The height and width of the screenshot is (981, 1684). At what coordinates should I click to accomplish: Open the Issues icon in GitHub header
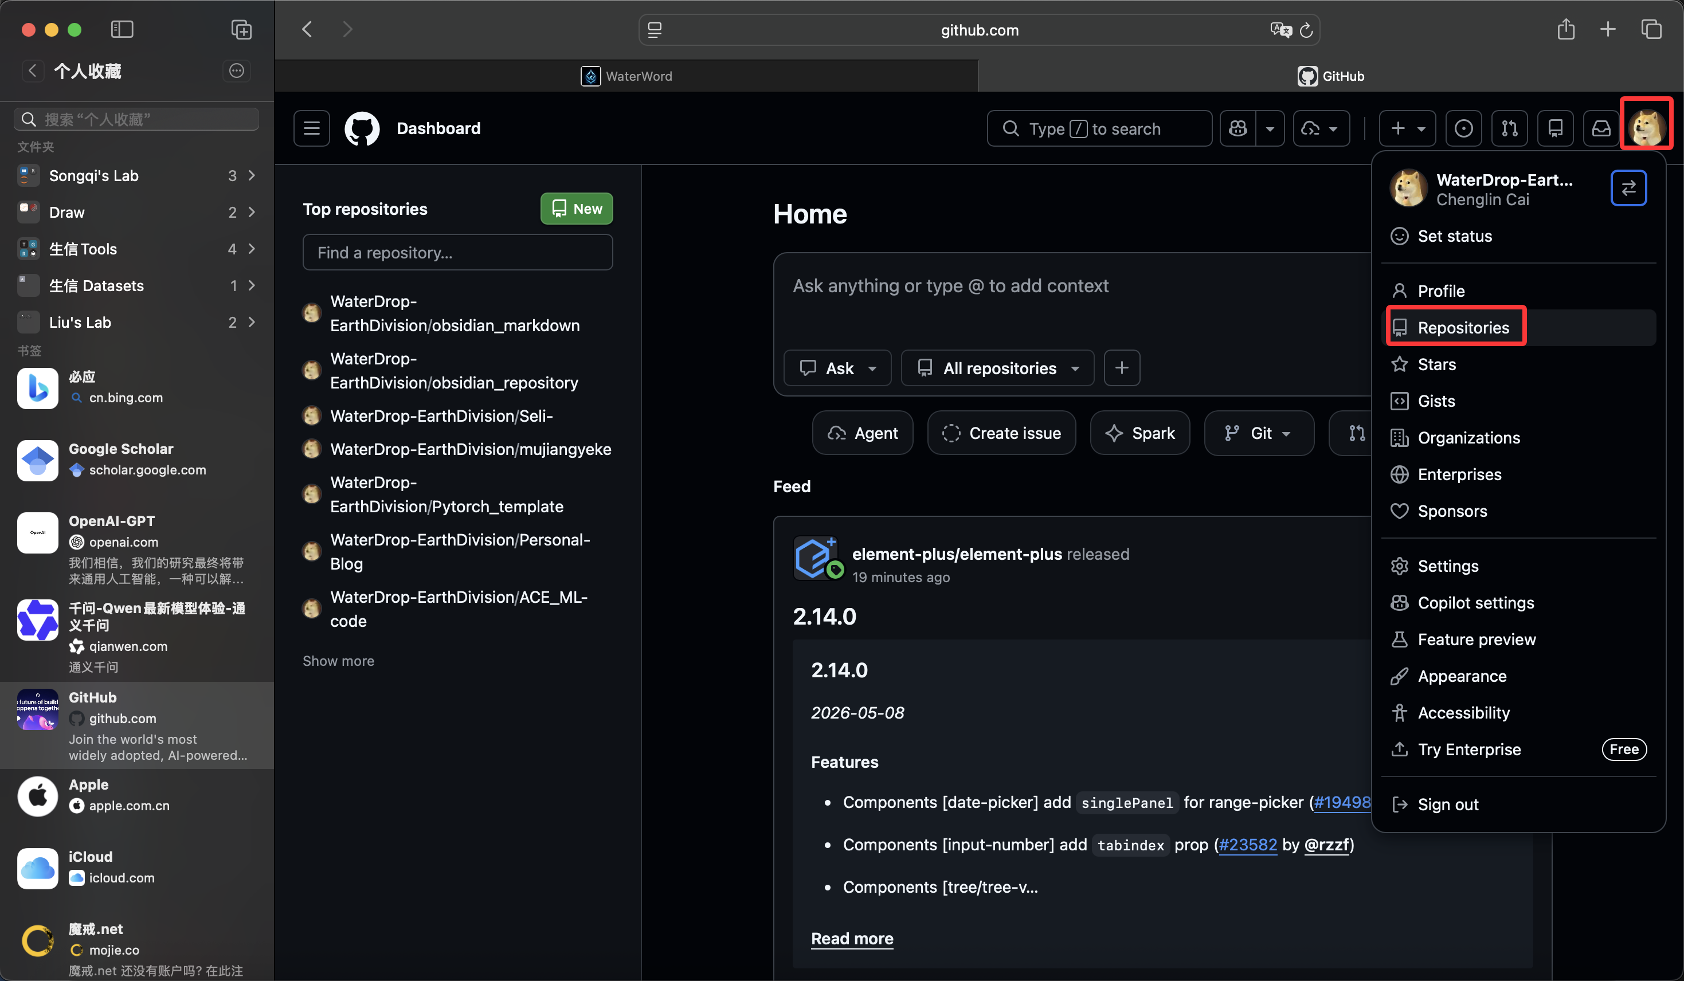[x=1463, y=128]
